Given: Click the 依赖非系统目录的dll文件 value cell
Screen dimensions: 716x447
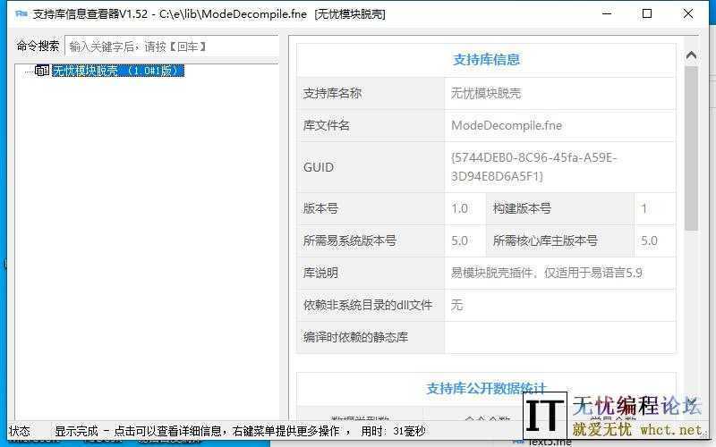Looking at the screenshot, I should tap(559, 305).
